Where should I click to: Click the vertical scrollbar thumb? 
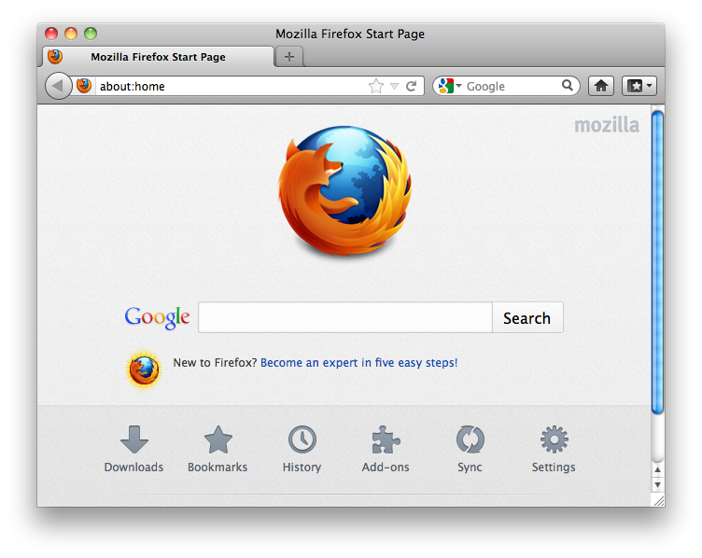pos(657,262)
